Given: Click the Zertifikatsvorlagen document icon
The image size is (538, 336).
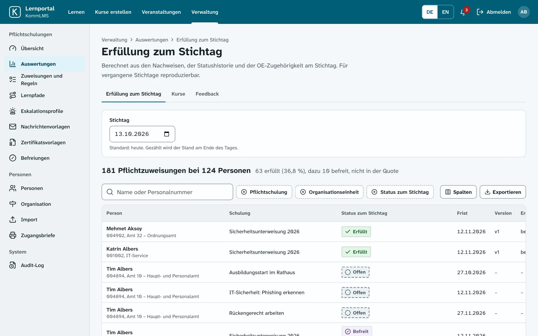Looking at the screenshot, I should point(13,142).
